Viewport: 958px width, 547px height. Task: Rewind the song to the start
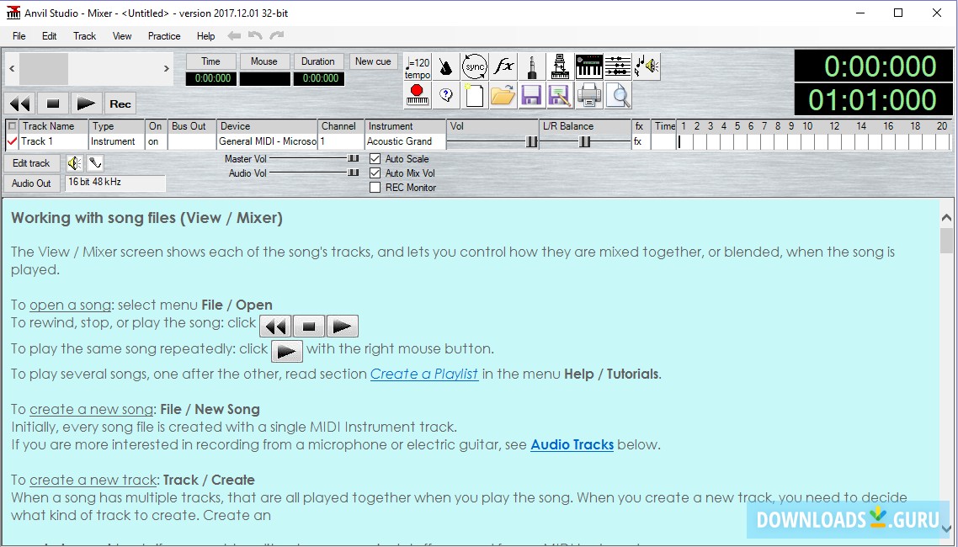pos(19,104)
